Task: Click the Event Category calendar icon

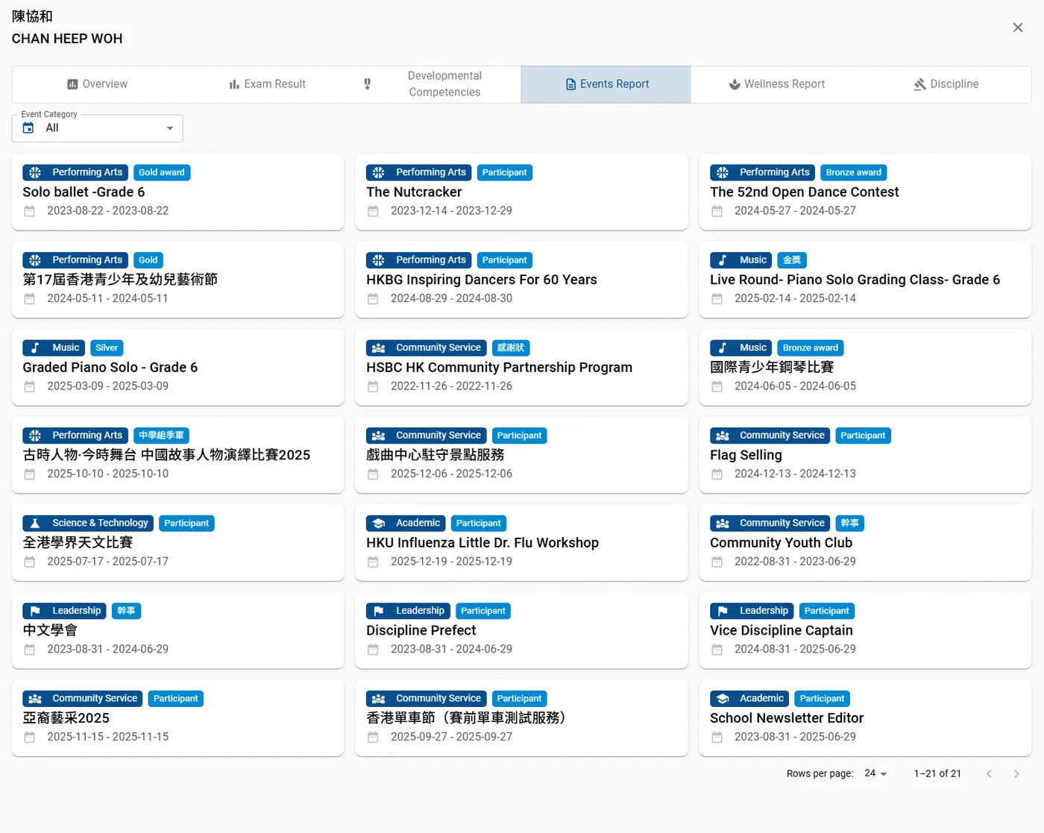Action: [x=28, y=128]
